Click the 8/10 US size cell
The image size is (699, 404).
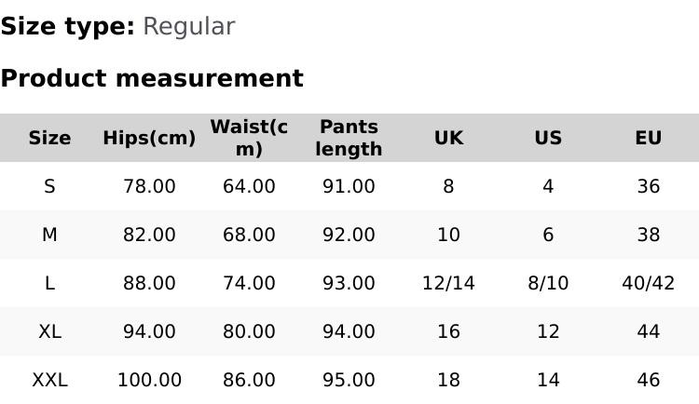coord(548,283)
